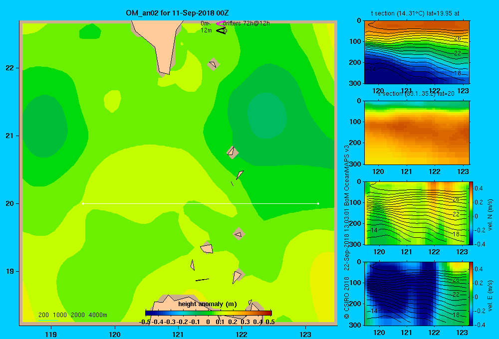Click the '-0.5' label on height anomaly colorbar
499x339 pixels.
pos(145,322)
